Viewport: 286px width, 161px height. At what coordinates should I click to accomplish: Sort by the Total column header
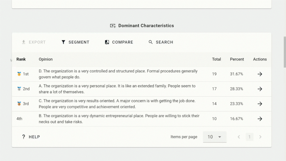coord(217,59)
